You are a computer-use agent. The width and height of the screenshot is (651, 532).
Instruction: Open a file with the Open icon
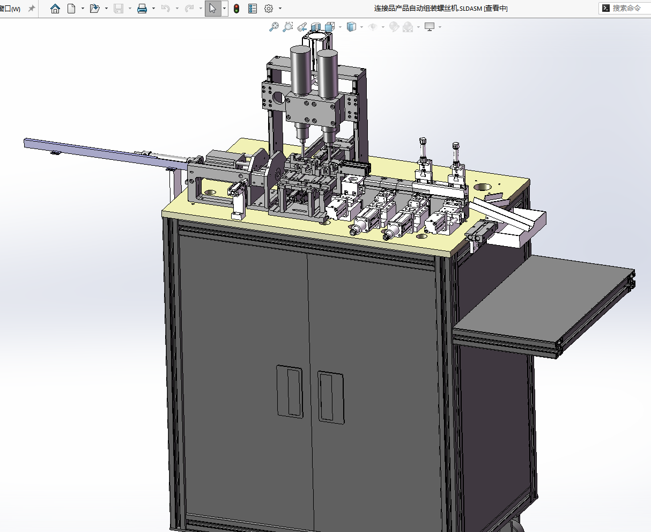(95, 9)
